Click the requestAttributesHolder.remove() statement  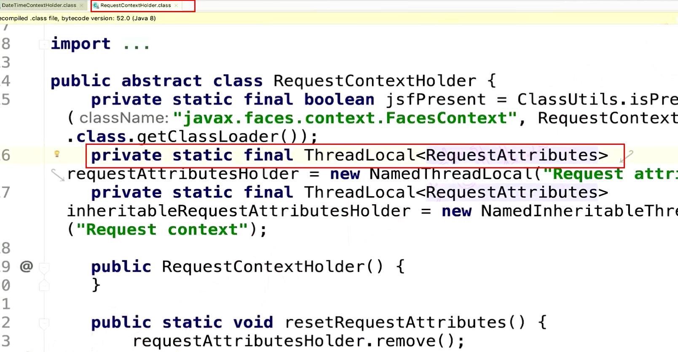click(298, 341)
